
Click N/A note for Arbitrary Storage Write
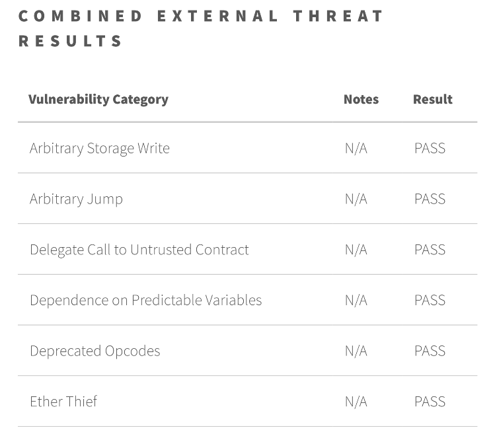tap(356, 148)
